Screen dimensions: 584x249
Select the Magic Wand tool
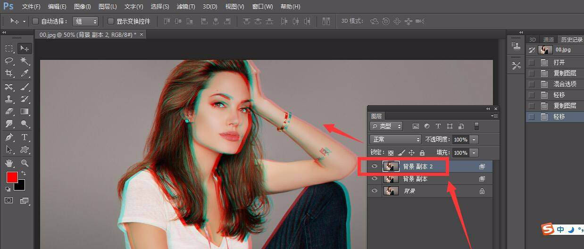(25, 61)
